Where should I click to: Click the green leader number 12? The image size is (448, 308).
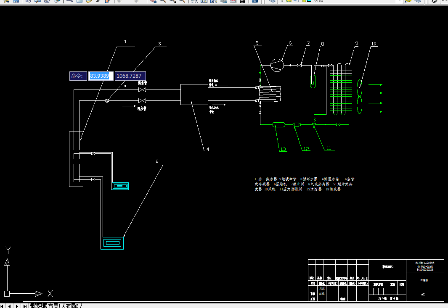(x=306, y=149)
